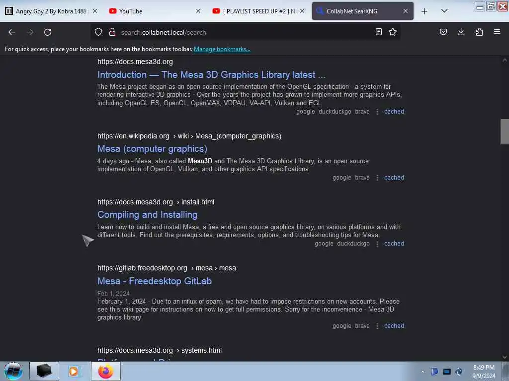Image resolution: width=509 pixels, height=381 pixels.
Task: Open the Firefox application menu
Action: [x=497, y=32]
